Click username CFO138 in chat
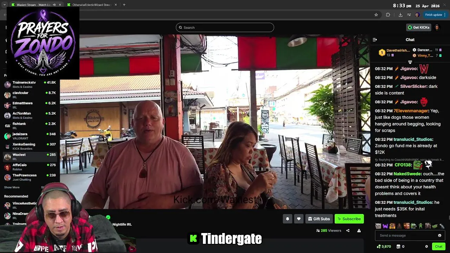This screenshot has height=253, width=450. [x=403, y=165]
